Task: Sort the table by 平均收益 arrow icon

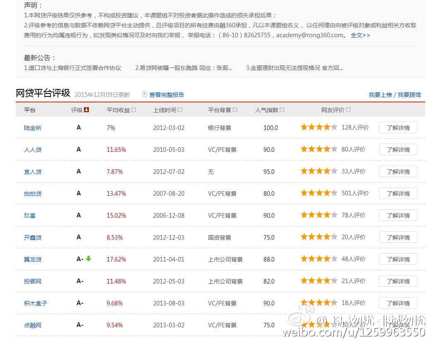Action: point(134,110)
